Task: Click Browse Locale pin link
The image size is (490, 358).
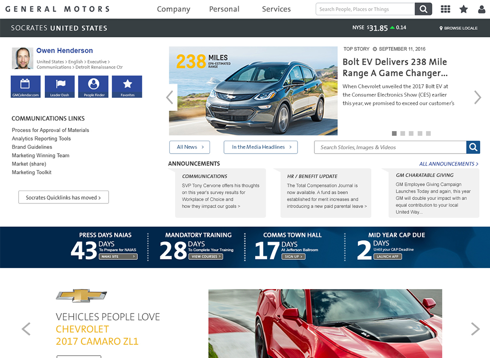Action: click(458, 28)
